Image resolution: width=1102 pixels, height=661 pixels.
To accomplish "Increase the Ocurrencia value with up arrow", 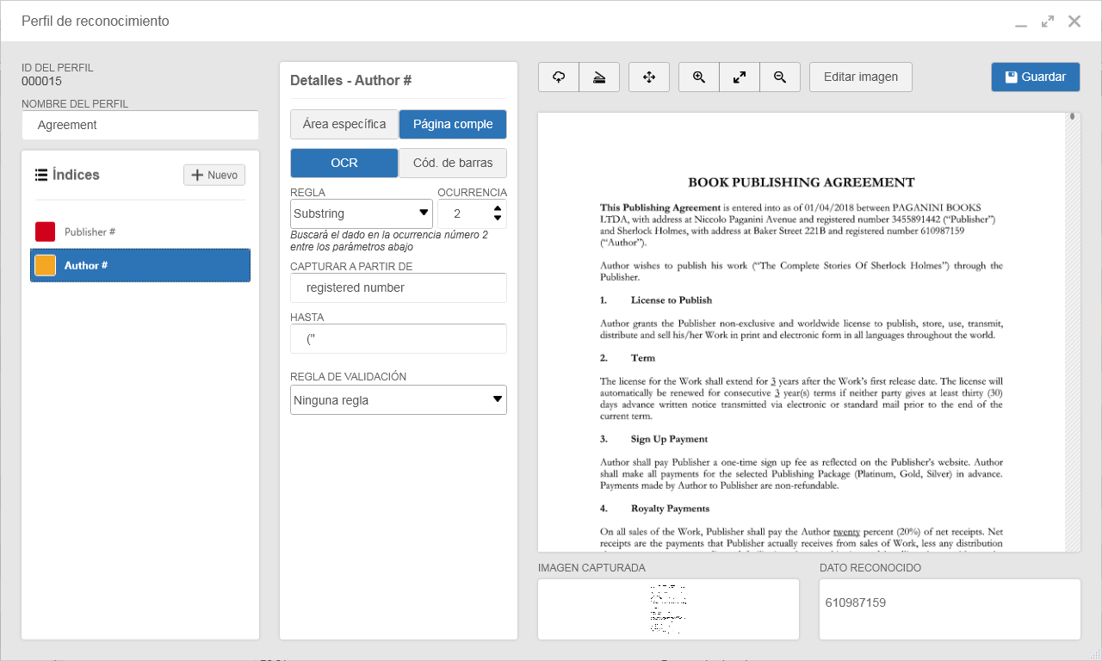I will point(498,208).
